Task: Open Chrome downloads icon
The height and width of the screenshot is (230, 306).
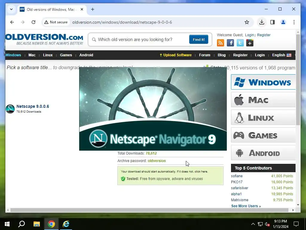Action: pos(262,22)
